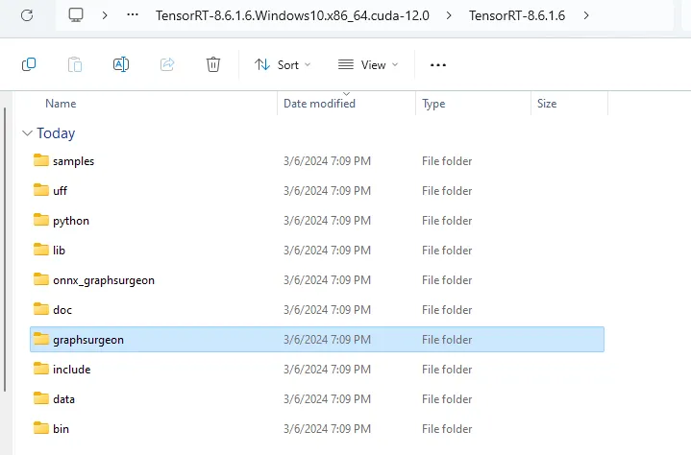This screenshot has width=691, height=455.
Task: Select the onnx_graphsurgeon folder icon
Action: (x=41, y=279)
